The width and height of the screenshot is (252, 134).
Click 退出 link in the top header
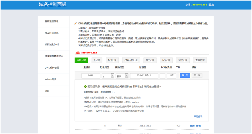(x=211, y=5)
